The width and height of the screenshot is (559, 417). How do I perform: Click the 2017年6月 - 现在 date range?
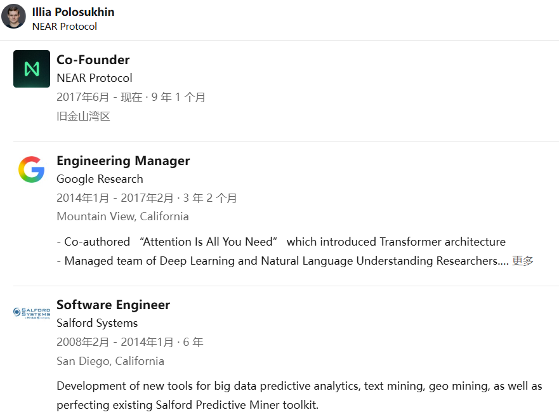[100, 97]
